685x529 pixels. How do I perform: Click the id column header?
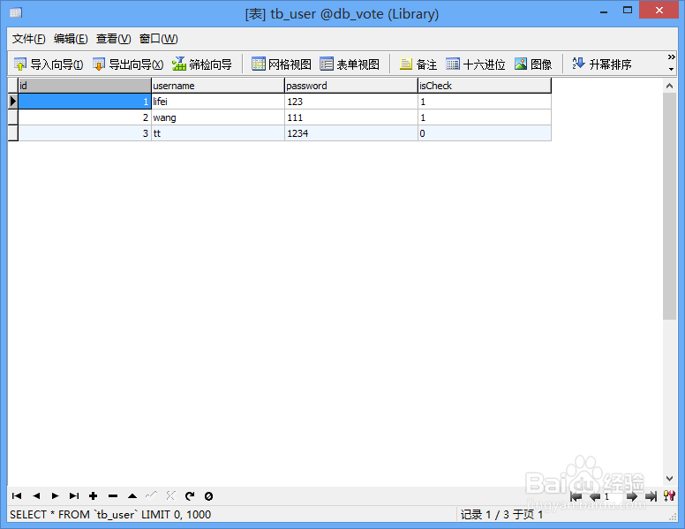tap(85, 86)
